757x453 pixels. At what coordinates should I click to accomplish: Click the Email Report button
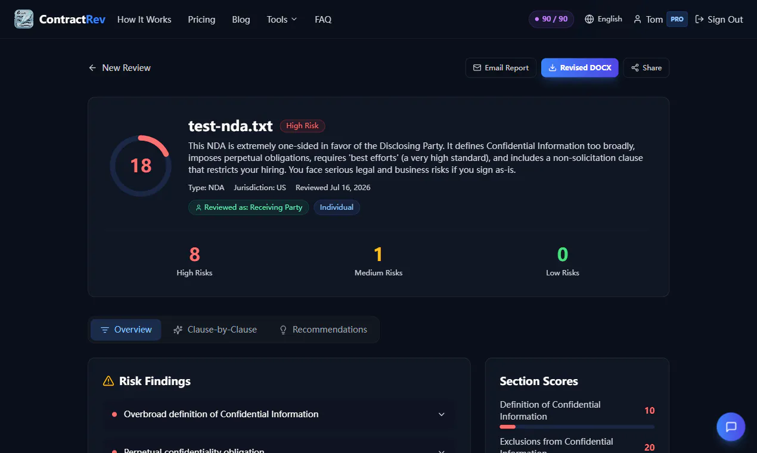pyautogui.click(x=501, y=68)
